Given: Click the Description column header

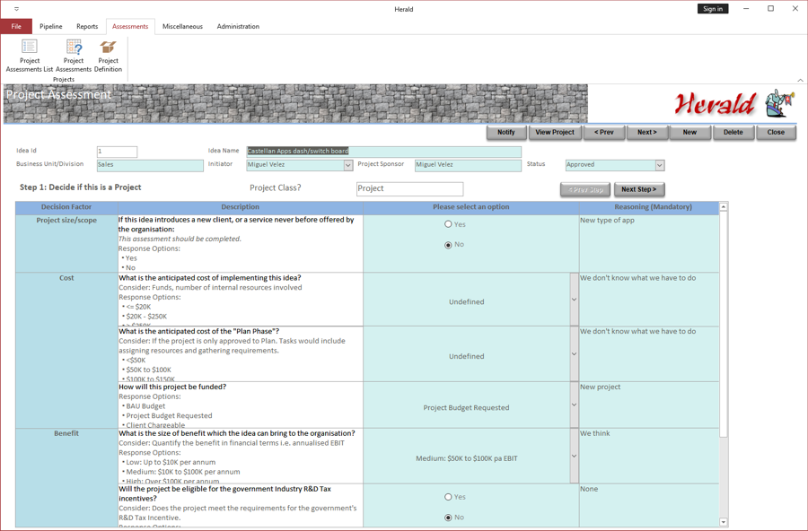Looking at the screenshot, I should pyautogui.click(x=240, y=207).
